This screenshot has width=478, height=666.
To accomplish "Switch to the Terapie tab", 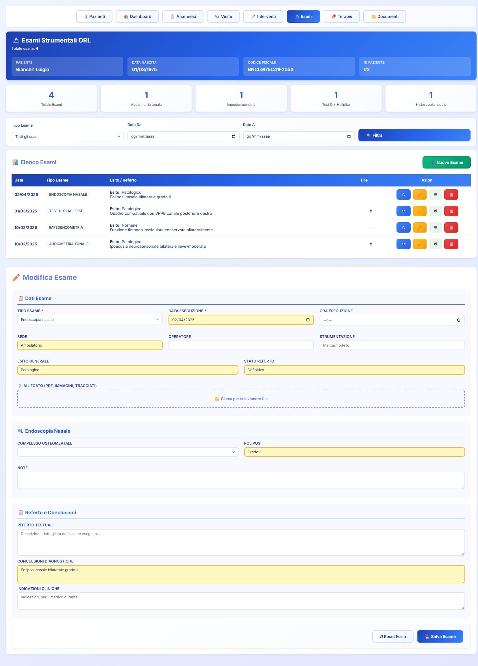I will [x=342, y=16].
